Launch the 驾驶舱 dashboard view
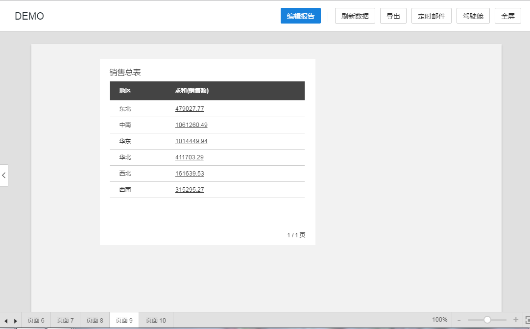The width and height of the screenshot is (530, 329). click(473, 16)
